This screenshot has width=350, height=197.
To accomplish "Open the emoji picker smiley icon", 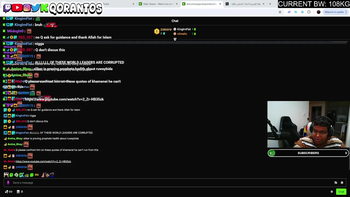I will tap(342, 183).
